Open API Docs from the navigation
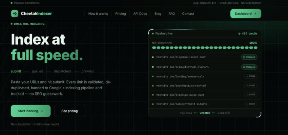 140,14
